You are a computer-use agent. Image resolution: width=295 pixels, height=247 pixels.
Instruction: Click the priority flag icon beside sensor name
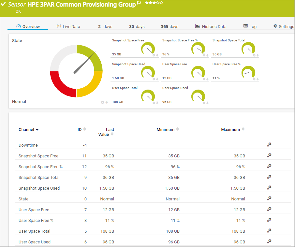point(139,3)
